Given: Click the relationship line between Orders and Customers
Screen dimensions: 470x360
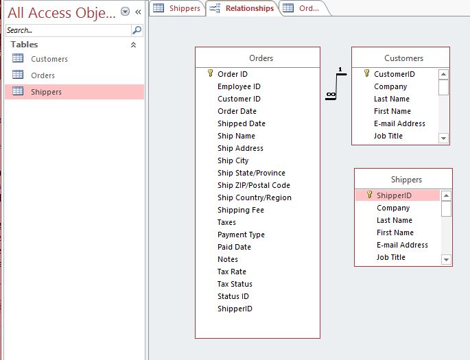Looking at the screenshot, I should click(x=336, y=86).
